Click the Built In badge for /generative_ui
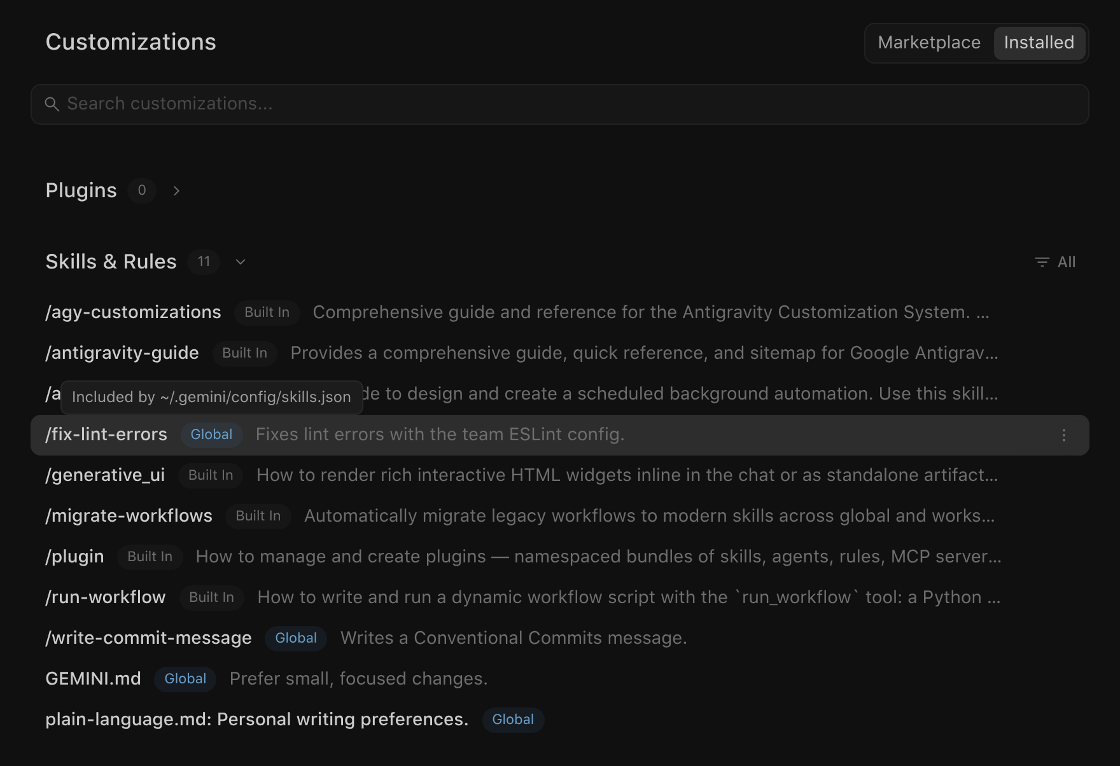This screenshot has width=1120, height=766. 211,475
